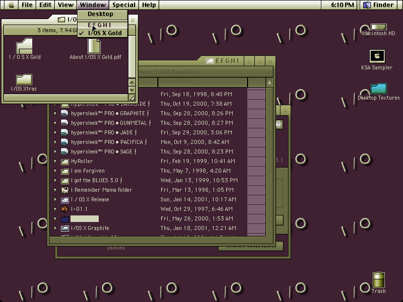The height and width of the screenshot is (302, 403).
Task: Click the I Remember Mama folder picture icon
Action: point(65,190)
